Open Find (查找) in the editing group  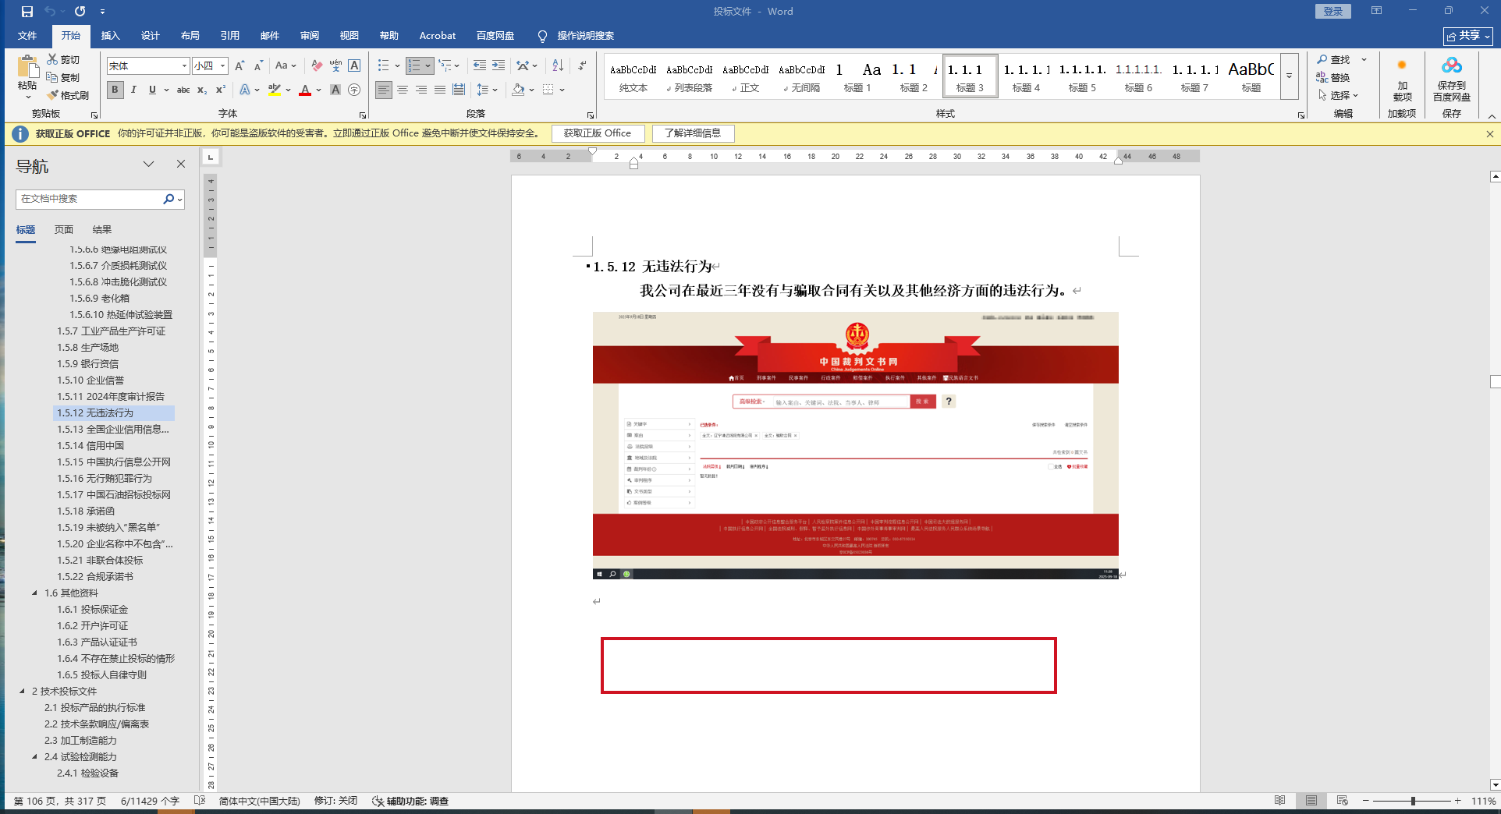point(1334,59)
